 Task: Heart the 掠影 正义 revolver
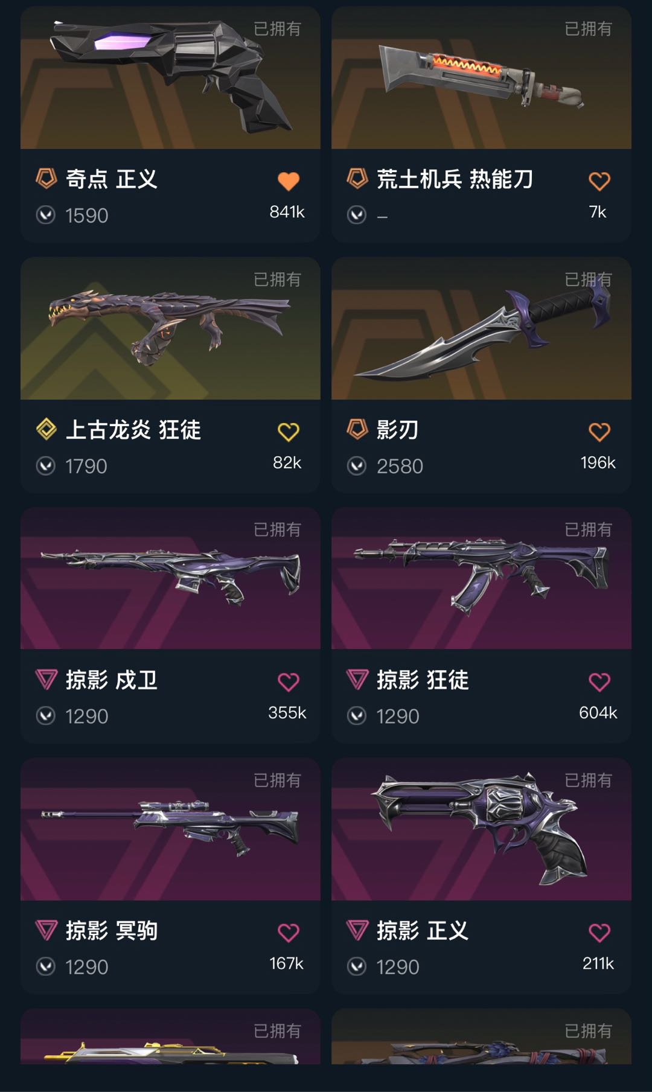tap(599, 933)
